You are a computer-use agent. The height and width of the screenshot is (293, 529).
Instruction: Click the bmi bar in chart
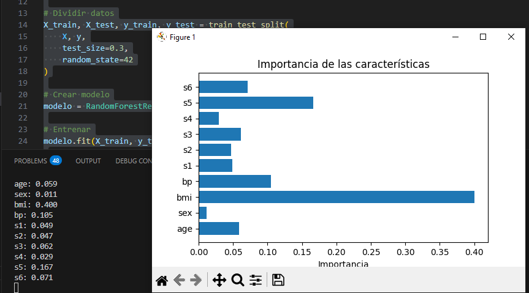pos(337,197)
